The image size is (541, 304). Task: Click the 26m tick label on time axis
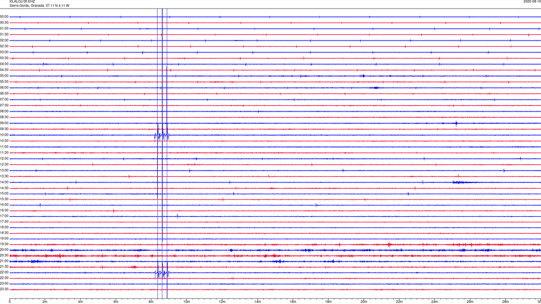pyautogui.click(x=470, y=302)
